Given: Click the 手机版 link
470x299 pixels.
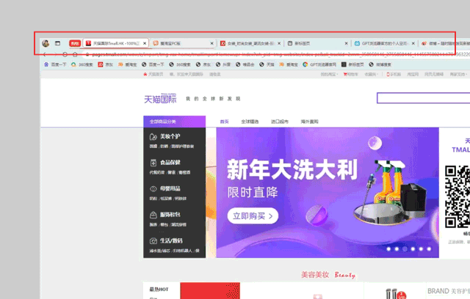Looking at the screenshot, I should 394,74.
